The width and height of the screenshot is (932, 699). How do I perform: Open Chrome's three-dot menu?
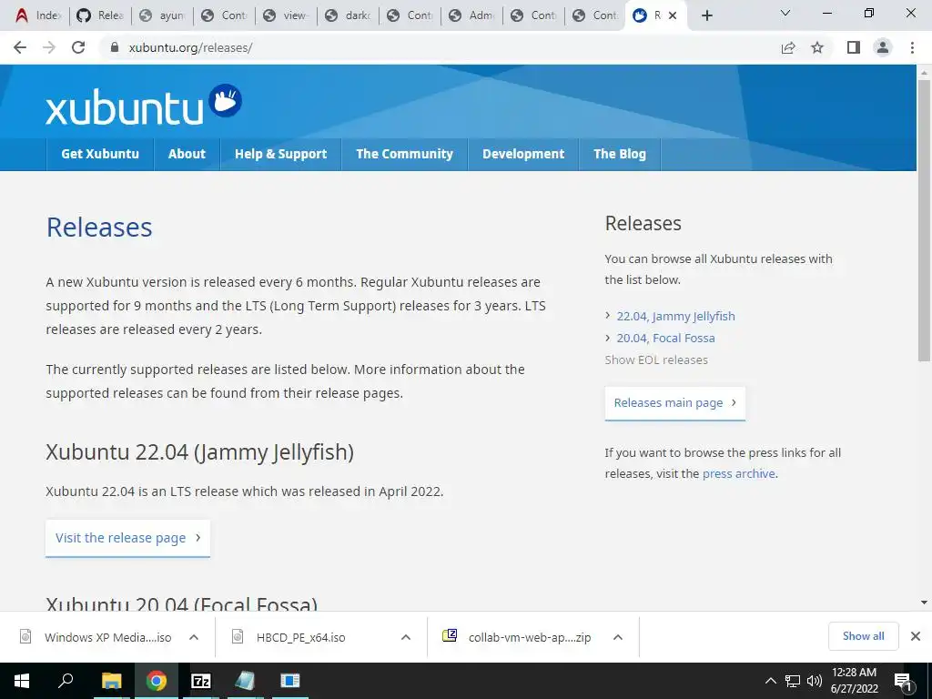point(912,47)
